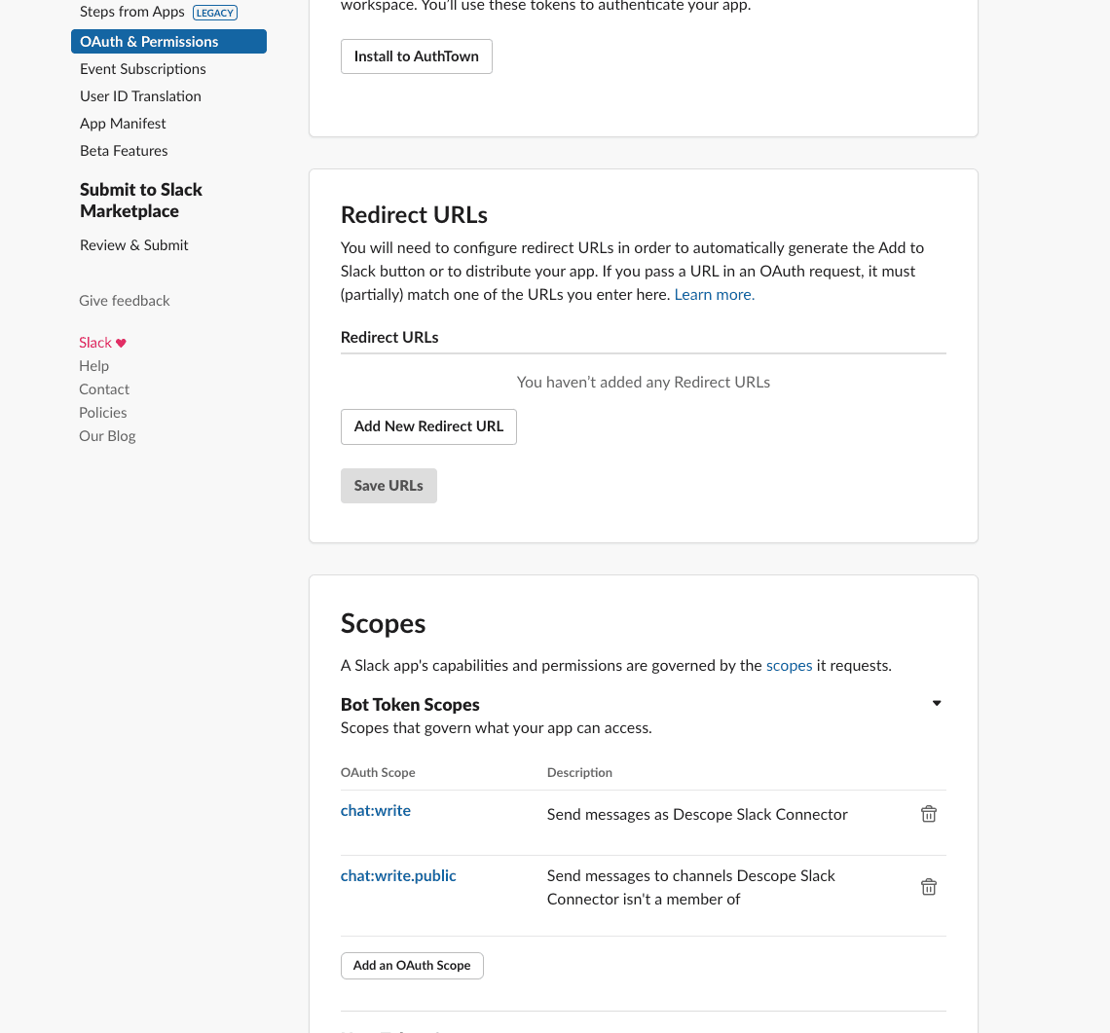1110x1033 pixels.
Task: Remove chat:write.public scope via trash icon
Action: [928, 886]
